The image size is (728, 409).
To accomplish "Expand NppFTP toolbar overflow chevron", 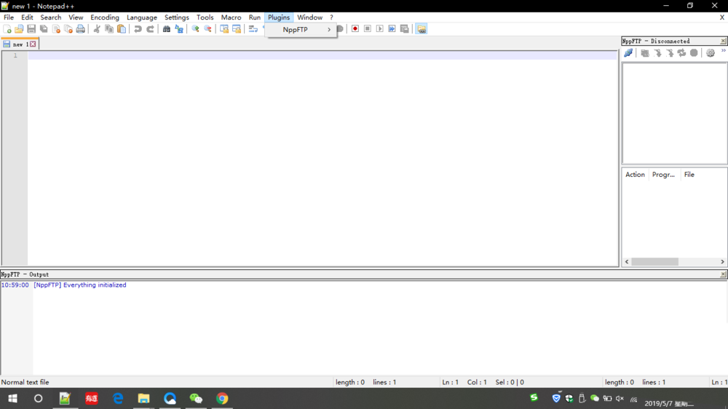I will point(724,51).
